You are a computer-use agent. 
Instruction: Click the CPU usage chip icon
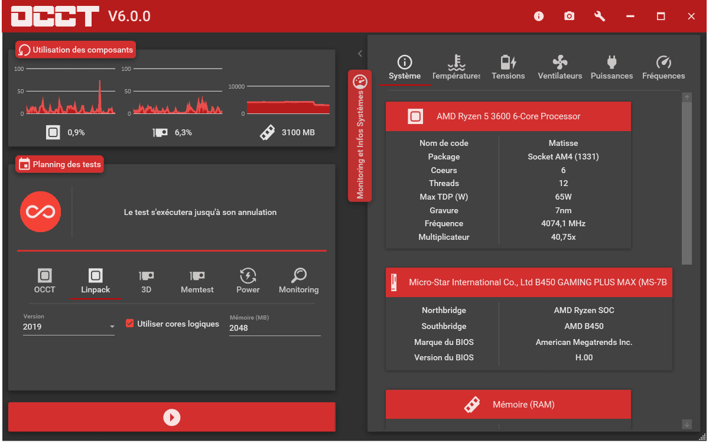point(53,132)
